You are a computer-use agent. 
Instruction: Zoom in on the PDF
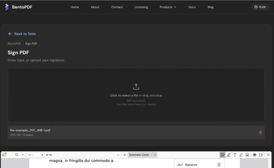(124, 155)
